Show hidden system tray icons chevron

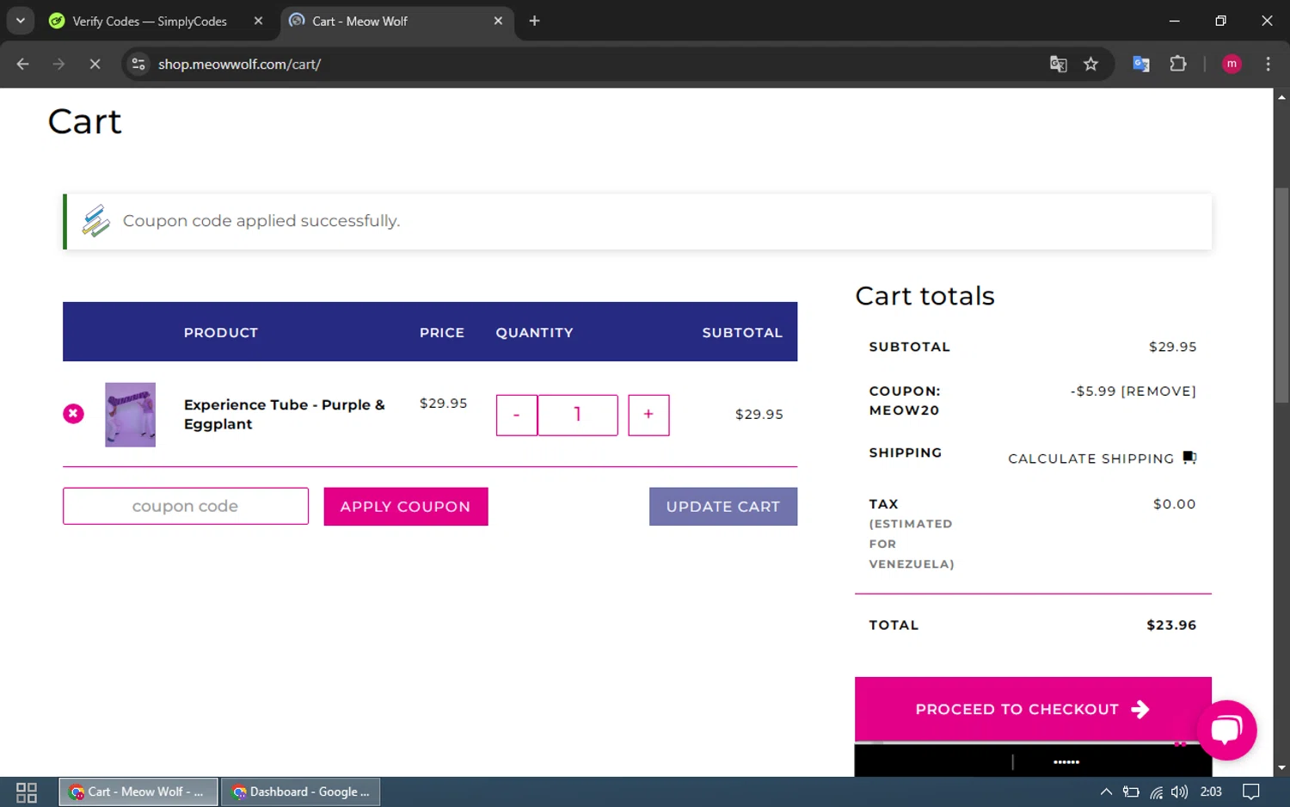pyautogui.click(x=1106, y=792)
